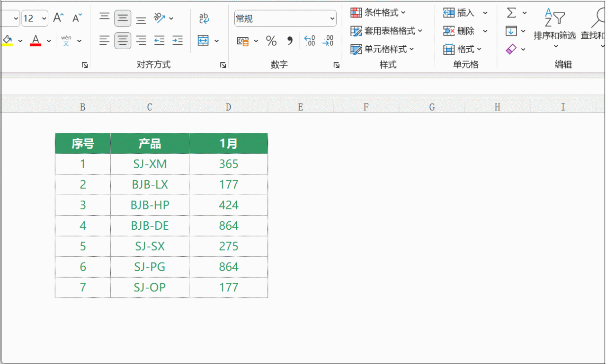The width and height of the screenshot is (606, 364).
Task: Open 数字 number format dialog launcher
Action: (x=336, y=65)
